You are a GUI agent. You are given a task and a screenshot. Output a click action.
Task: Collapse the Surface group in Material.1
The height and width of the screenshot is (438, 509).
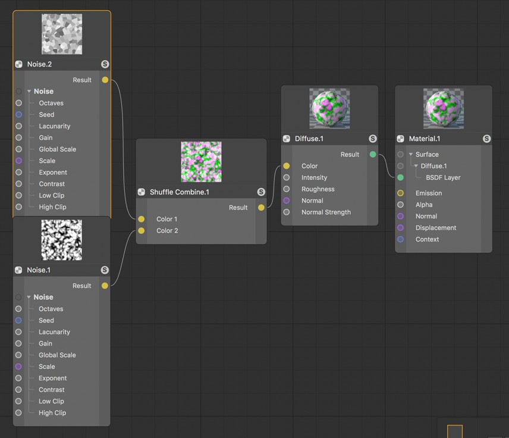(411, 154)
